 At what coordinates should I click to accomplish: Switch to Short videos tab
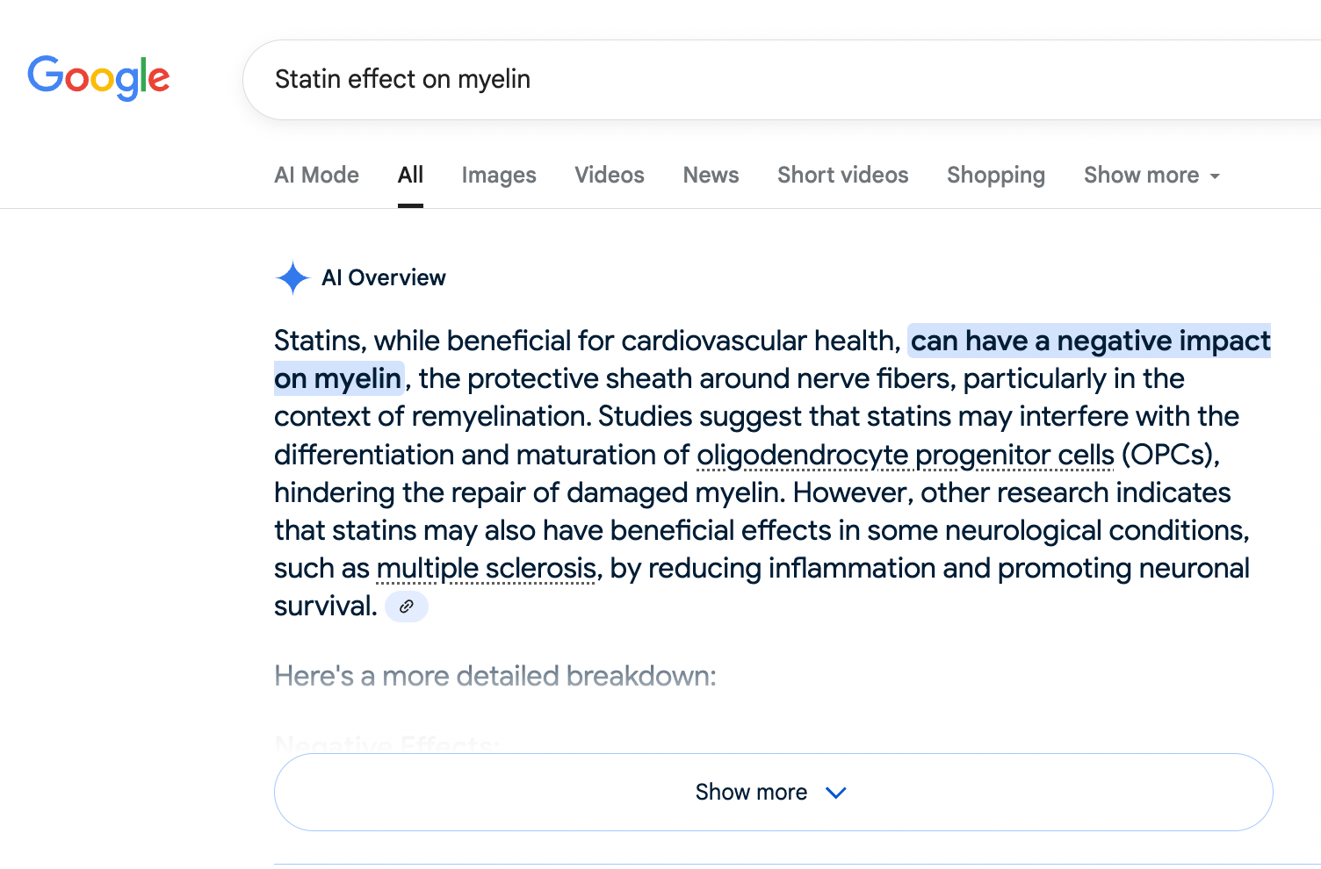click(842, 176)
